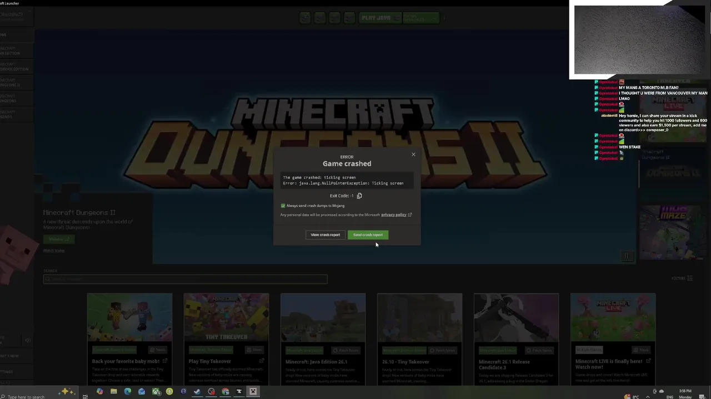Image resolution: width=711 pixels, height=399 pixels.
Task: Open Microsoft Edge from the taskbar
Action: tap(127, 392)
